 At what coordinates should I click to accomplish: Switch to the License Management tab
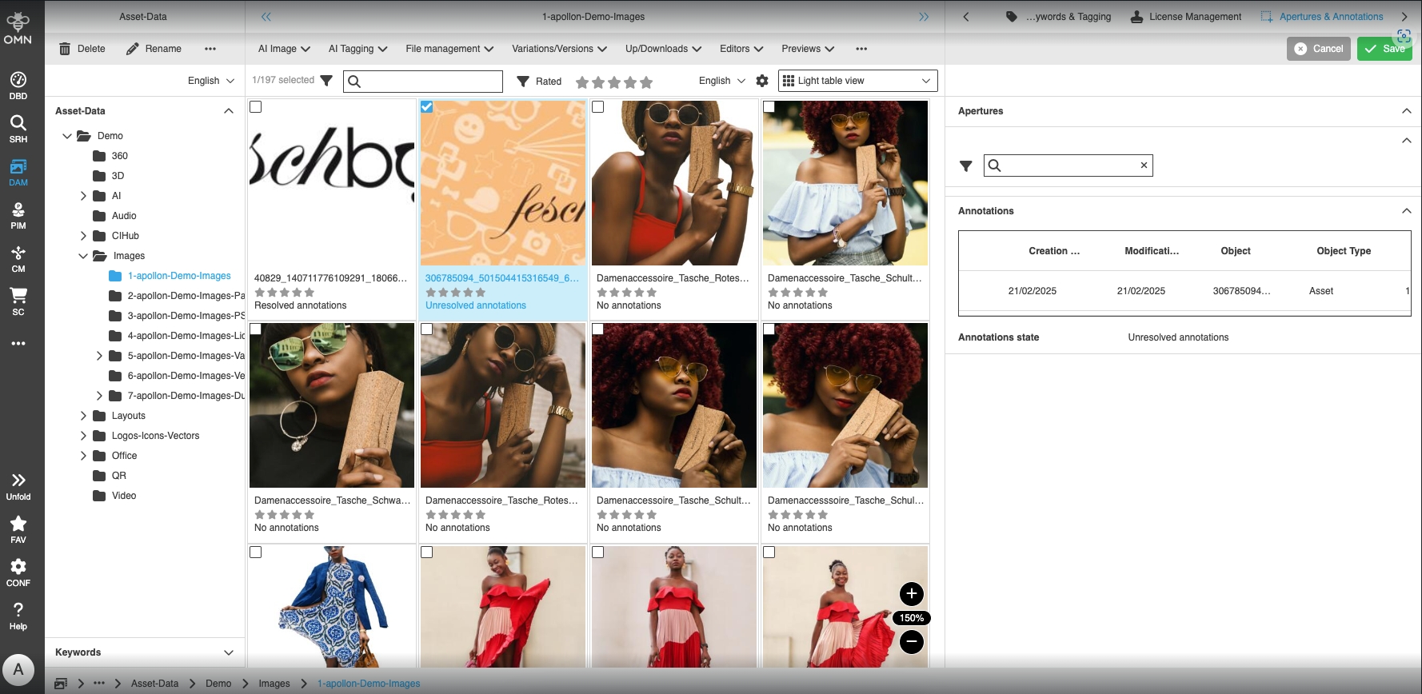[x=1185, y=17]
